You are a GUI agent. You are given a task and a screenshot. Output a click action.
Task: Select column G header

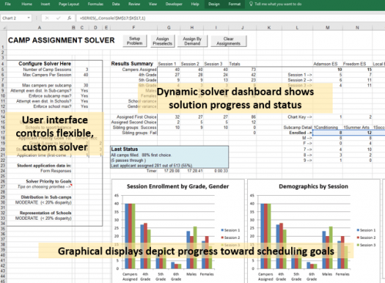[x=169, y=28]
